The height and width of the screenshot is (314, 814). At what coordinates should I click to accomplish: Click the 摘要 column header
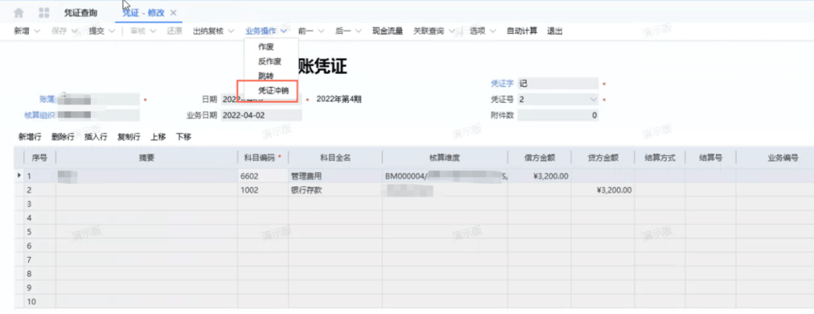[147, 157]
